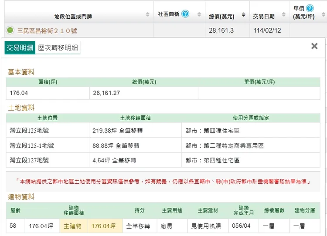Sort by the 單價(萬元/坪) column arrows
Image resolution: width=327 pixels, height=236 pixels.
pos(323,14)
